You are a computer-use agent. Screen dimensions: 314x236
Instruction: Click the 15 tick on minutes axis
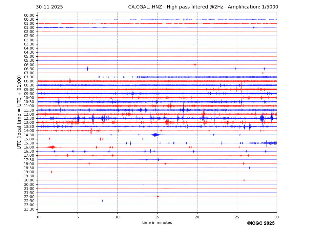pyautogui.click(x=157, y=217)
